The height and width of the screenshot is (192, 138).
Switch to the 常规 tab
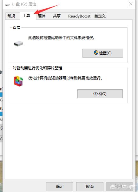(11, 16)
